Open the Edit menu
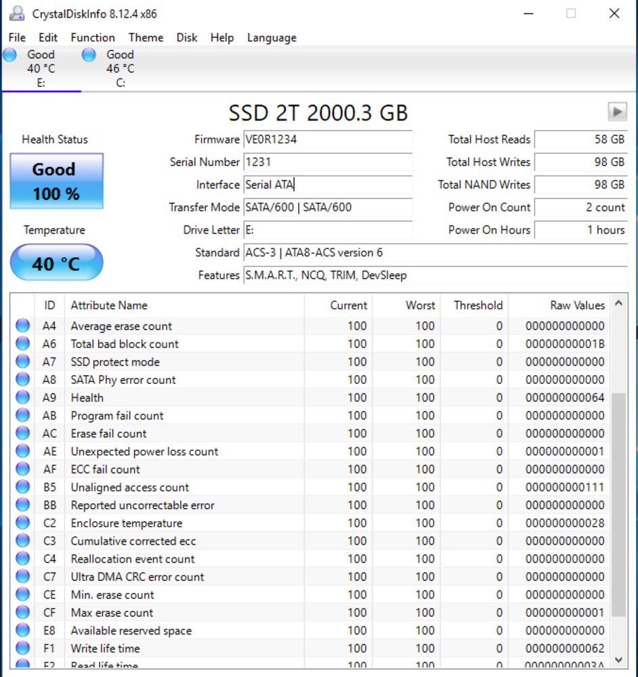The image size is (638, 677). tap(48, 37)
